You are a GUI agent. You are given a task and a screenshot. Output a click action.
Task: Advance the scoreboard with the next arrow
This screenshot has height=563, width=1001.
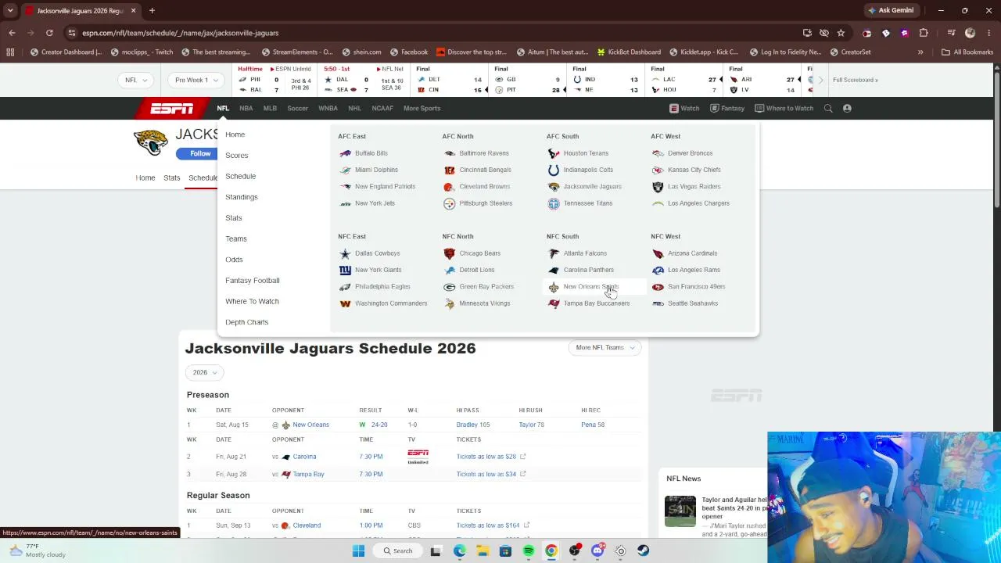point(820,80)
